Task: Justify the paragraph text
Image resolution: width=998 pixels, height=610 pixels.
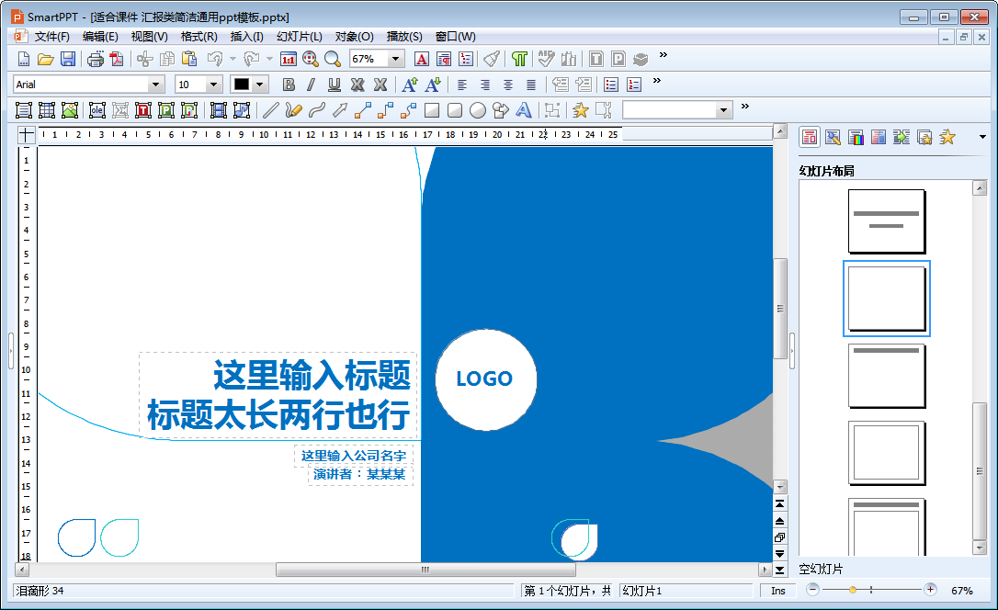Action: tap(531, 85)
